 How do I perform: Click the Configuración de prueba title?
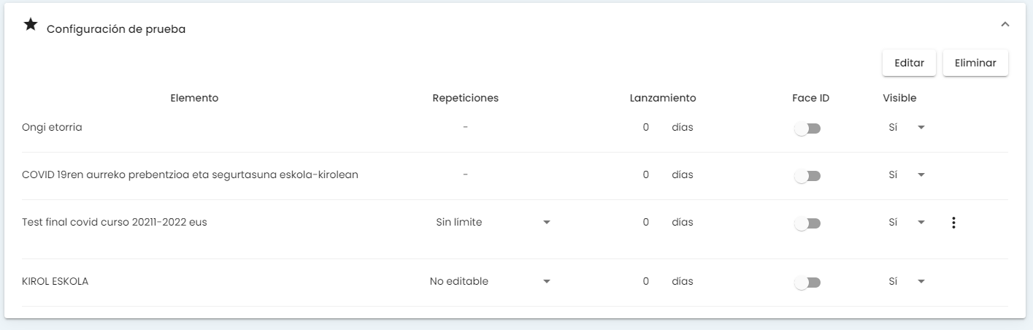pos(116,30)
